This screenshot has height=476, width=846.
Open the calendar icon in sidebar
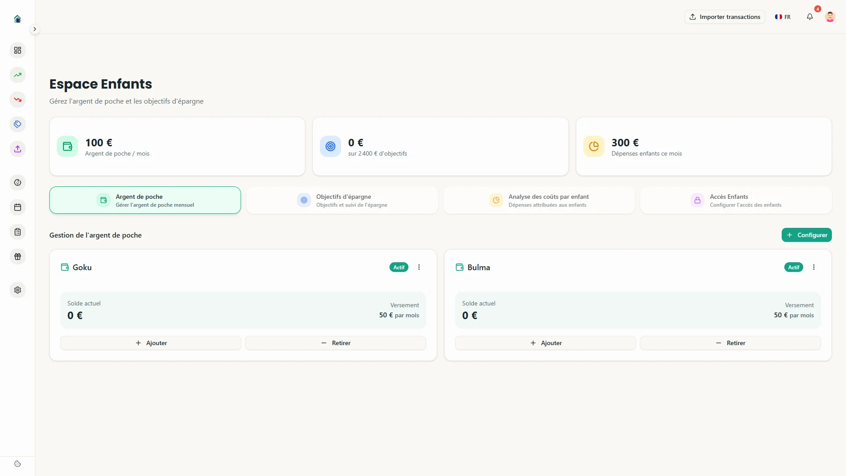click(18, 207)
